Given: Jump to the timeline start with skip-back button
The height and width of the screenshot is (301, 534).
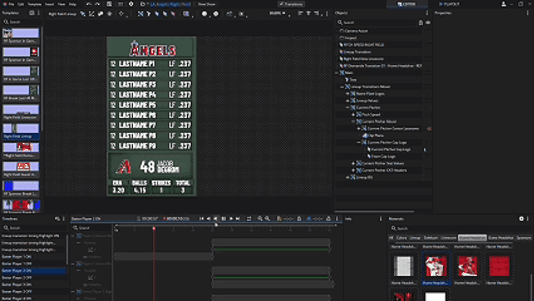Looking at the screenshot, I should coord(201,219).
